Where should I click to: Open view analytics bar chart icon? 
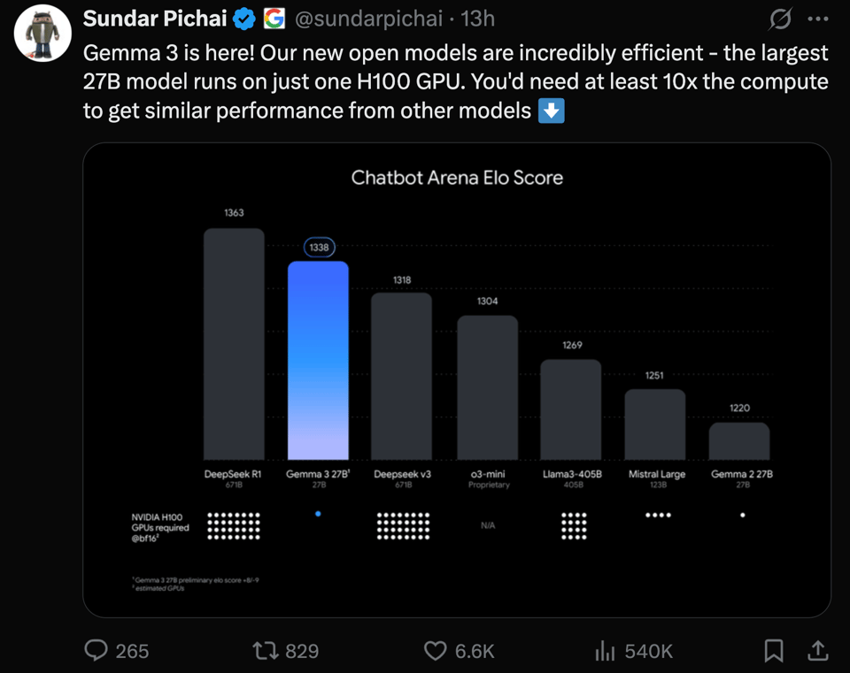tap(605, 652)
